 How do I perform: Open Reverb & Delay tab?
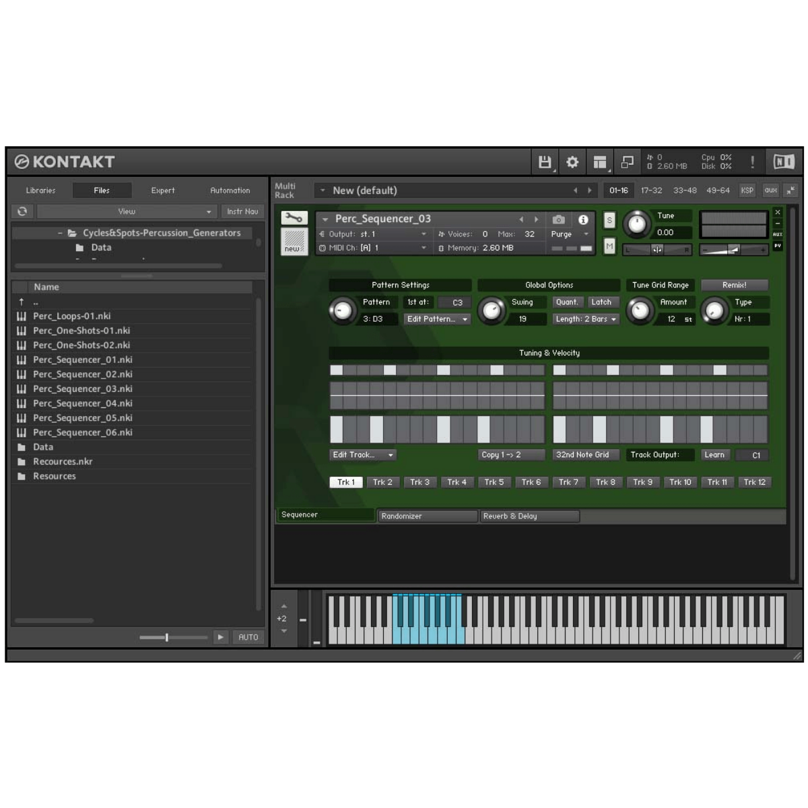tap(529, 516)
